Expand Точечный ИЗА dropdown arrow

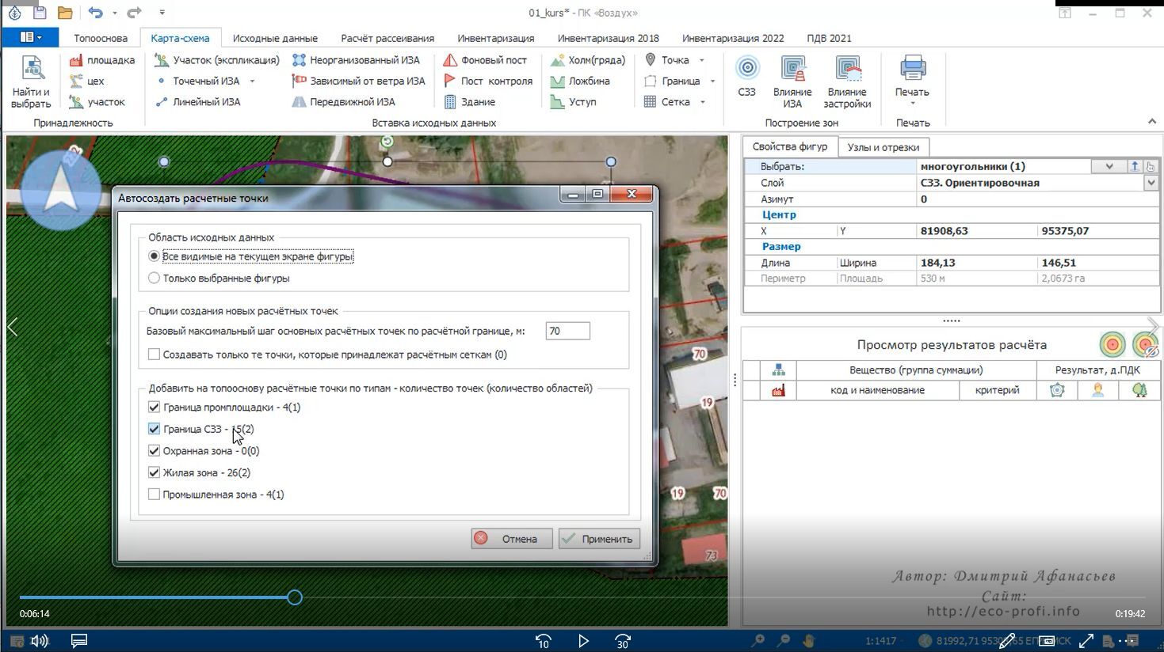point(253,81)
